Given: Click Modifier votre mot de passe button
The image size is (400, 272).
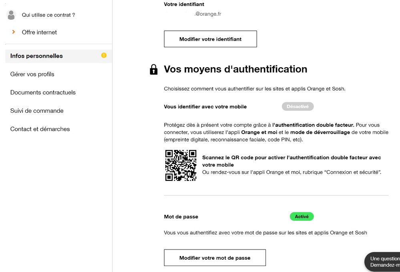Looking at the screenshot, I should click(215, 258).
